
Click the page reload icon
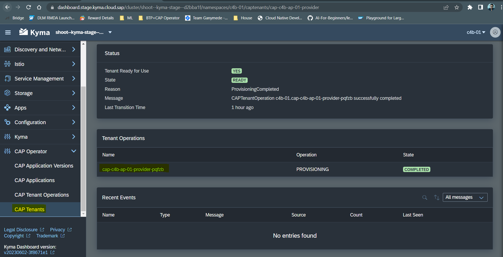click(x=28, y=7)
